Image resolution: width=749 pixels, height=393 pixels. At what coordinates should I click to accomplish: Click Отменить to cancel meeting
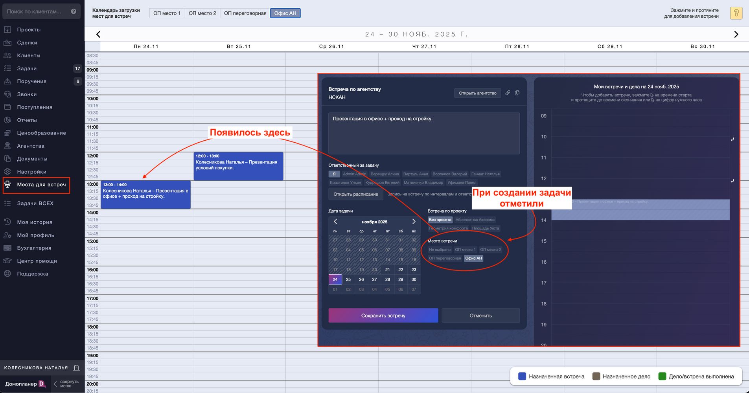pyautogui.click(x=481, y=316)
